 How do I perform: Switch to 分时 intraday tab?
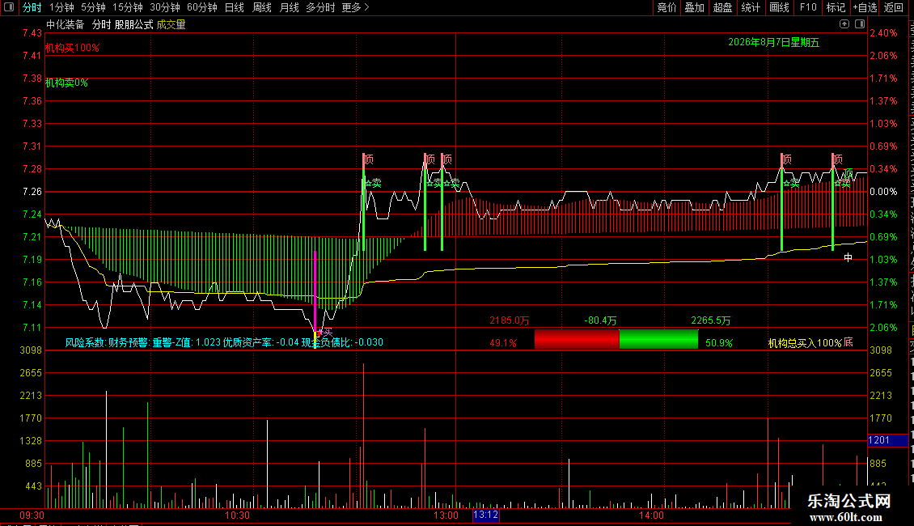click(32, 7)
